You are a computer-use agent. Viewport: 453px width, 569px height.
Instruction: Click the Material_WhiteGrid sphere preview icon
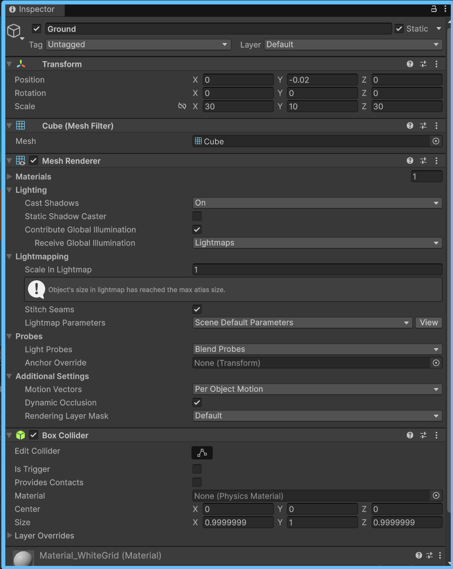[23, 558]
